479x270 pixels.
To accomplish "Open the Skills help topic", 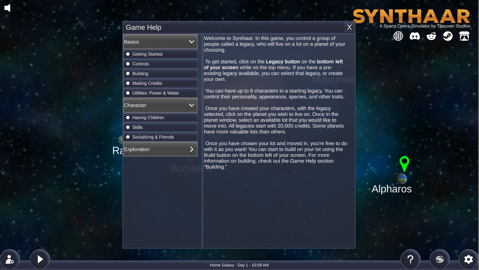I will point(160,127).
